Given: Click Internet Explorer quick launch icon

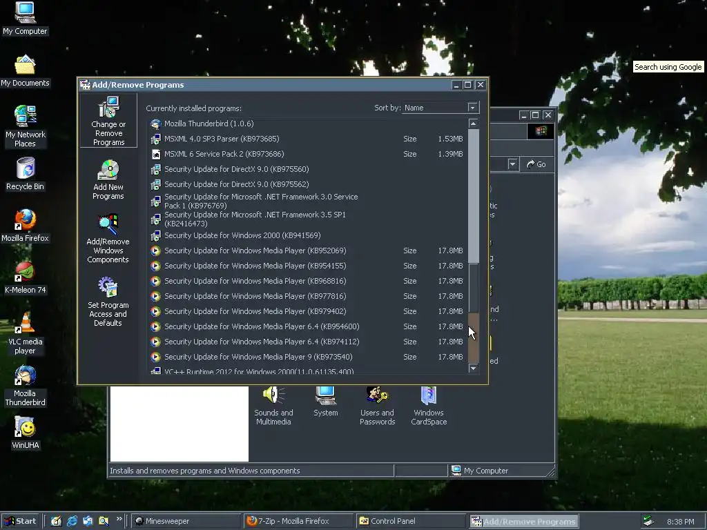Looking at the screenshot, I should (72, 521).
